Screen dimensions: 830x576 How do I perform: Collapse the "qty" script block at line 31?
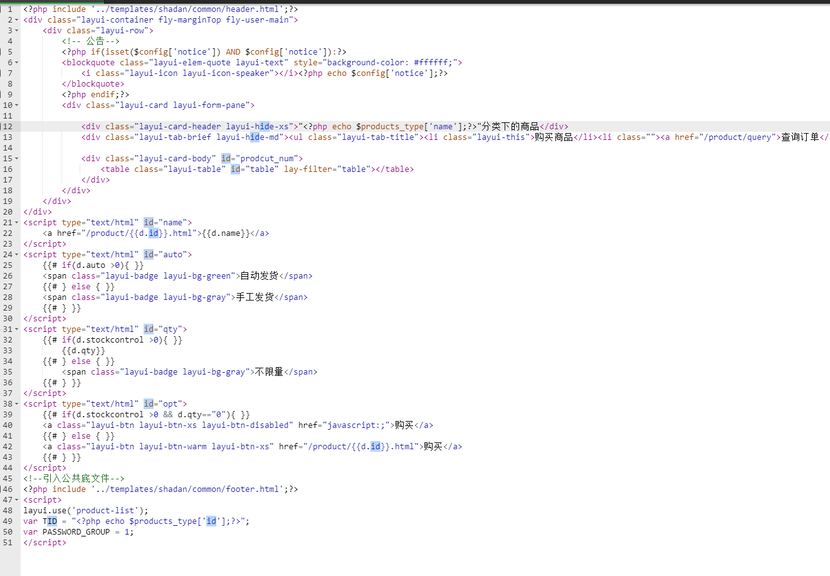[17, 329]
